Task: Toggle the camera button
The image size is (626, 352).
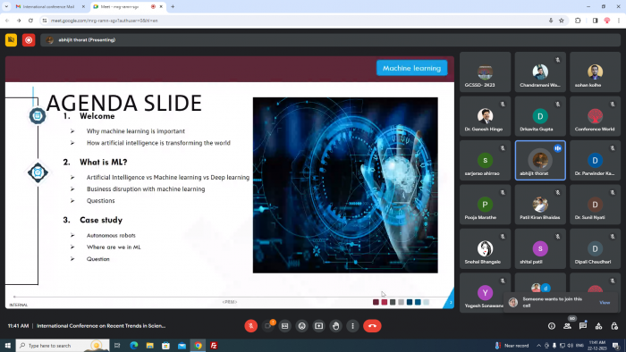Action: (268, 326)
